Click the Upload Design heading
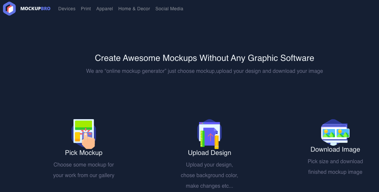The width and height of the screenshot is (379, 192). pyautogui.click(x=209, y=153)
